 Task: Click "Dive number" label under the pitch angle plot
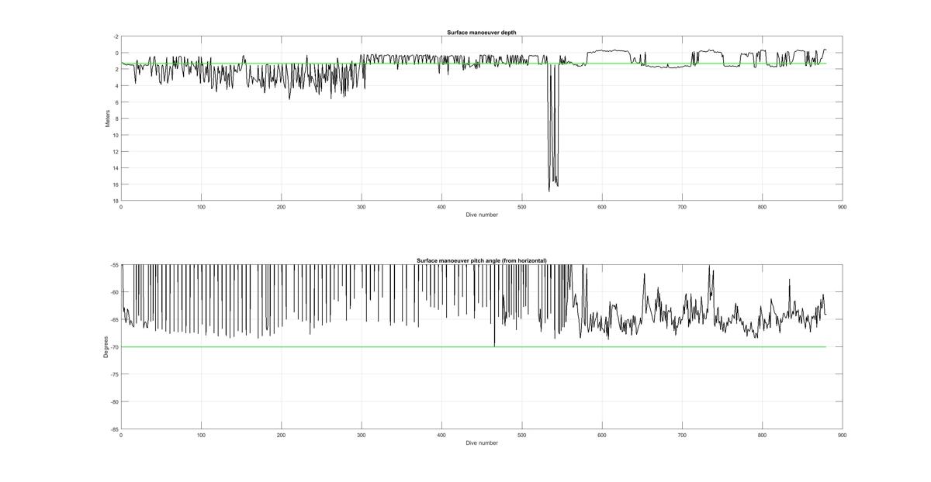[x=482, y=442]
